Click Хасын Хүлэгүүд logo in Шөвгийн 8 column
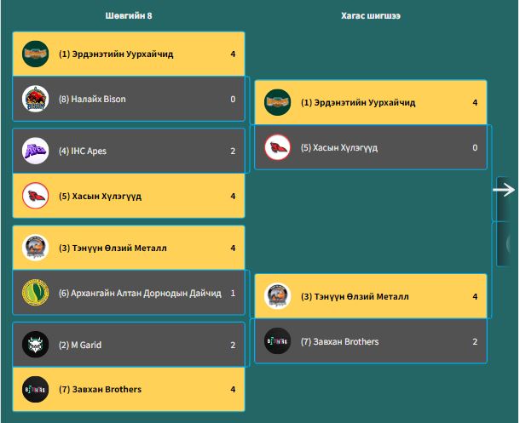This screenshot has width=520, height=423. pyautogui.click(x=35, y=196)
